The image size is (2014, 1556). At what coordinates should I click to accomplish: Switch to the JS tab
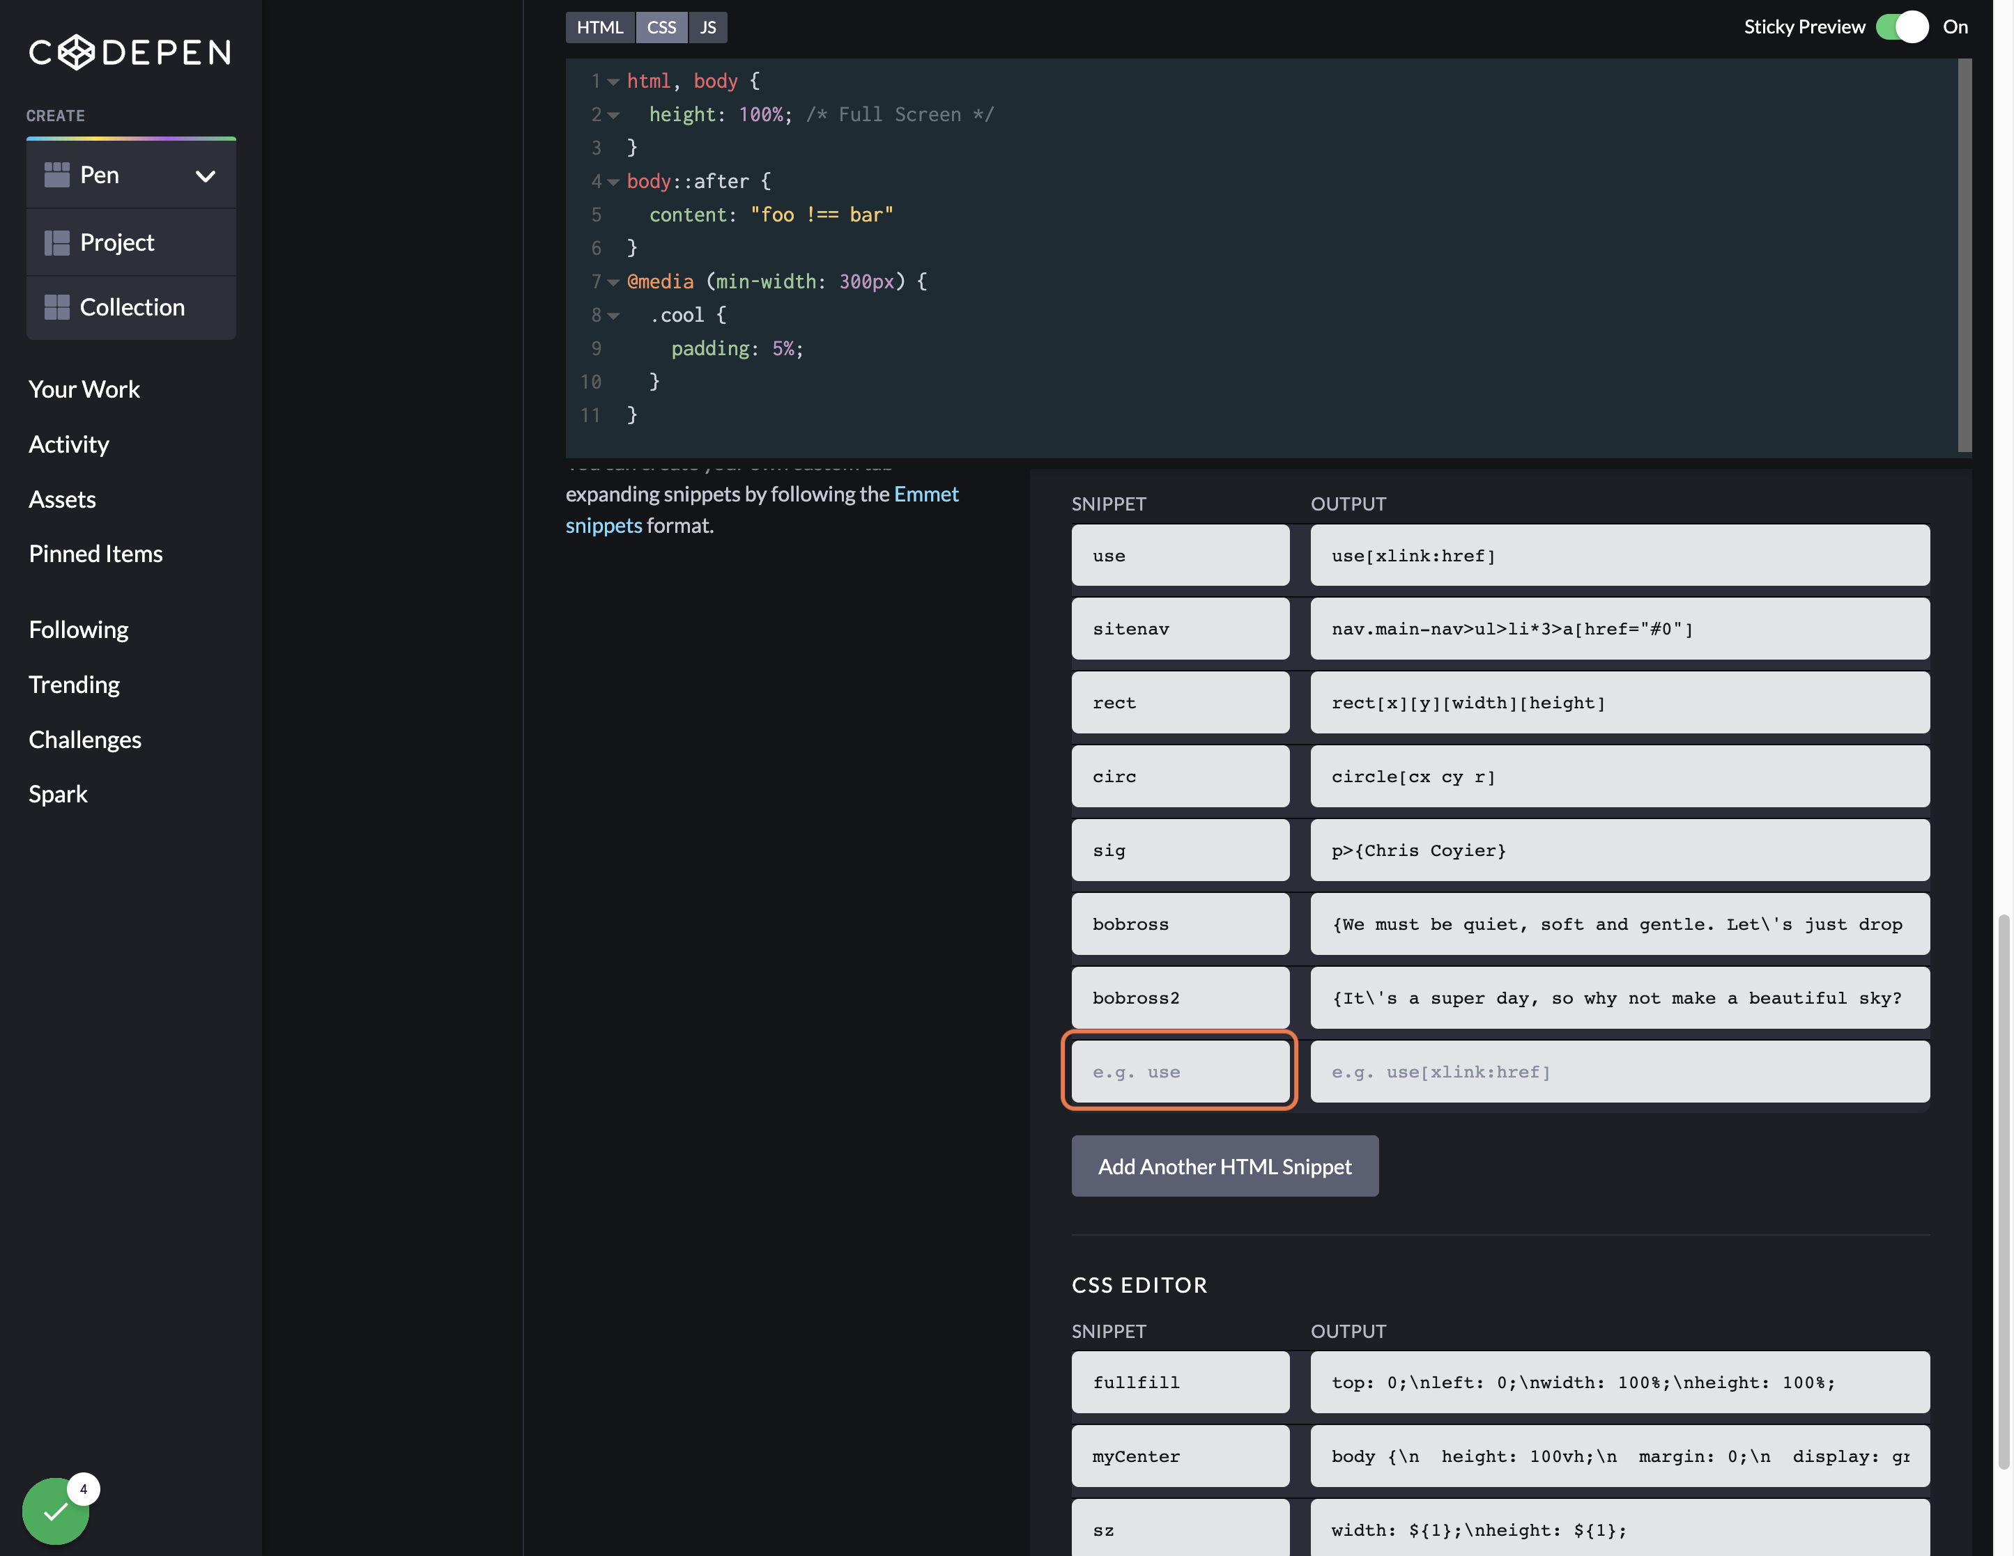(x=707, y=26)
